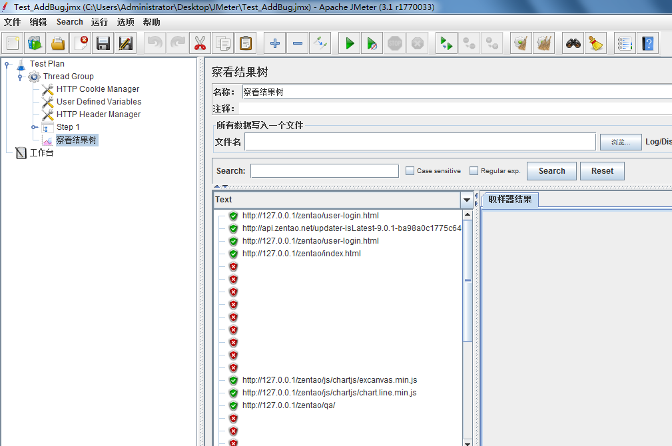Click the Remote stop all icon
Image resolution: width=672 pixels, height=446 pixels.
[x=469, y=43]
